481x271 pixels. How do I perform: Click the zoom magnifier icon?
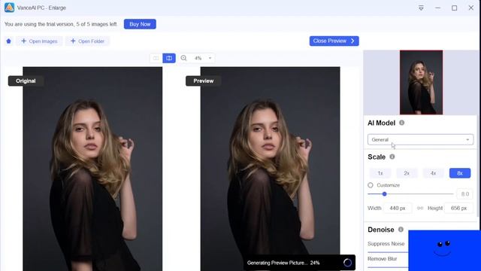point(183,58)
